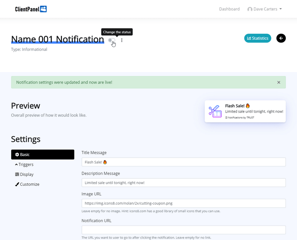Switch to the Display tab

click(x=43, y=174)
